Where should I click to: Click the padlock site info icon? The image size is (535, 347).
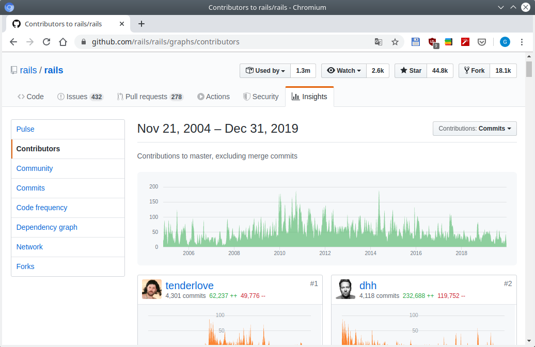click(x=83, y=42)
